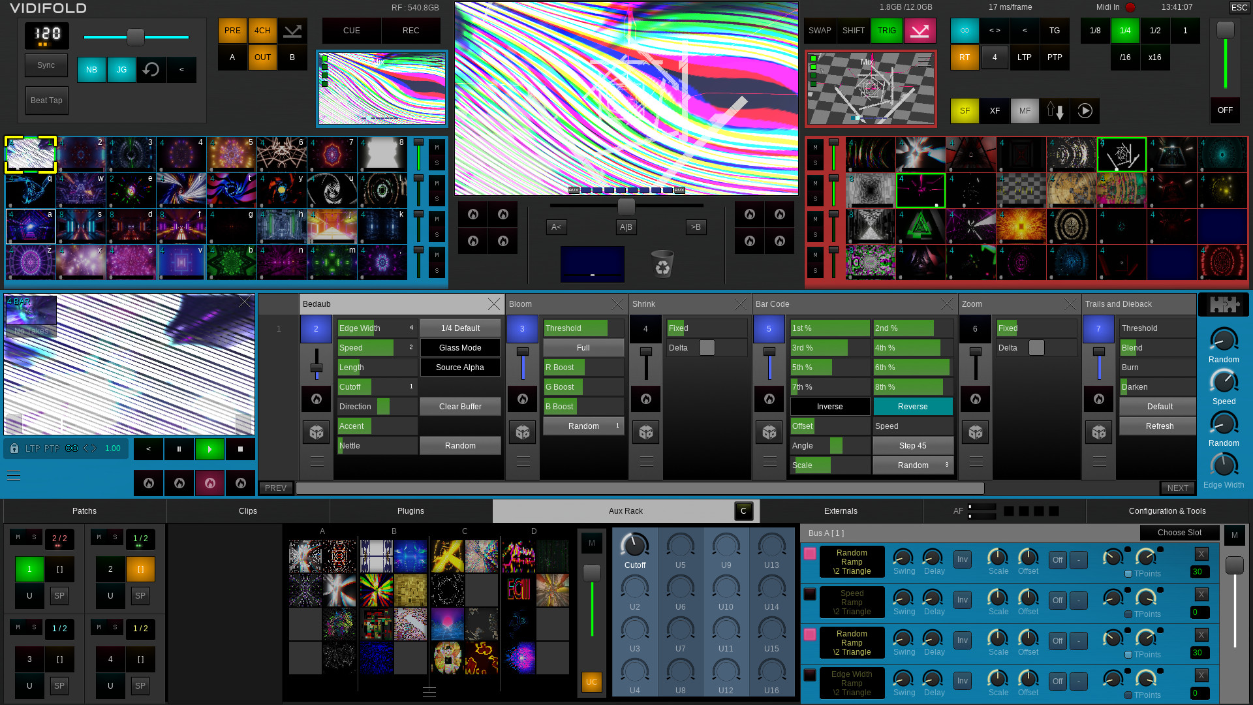Click the X remove button on first Bus row
Viewport: 1253px width, 705px height.
pos(1201,554)
